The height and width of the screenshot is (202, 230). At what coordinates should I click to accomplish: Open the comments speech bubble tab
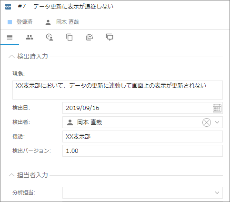(x=110, y=37)
